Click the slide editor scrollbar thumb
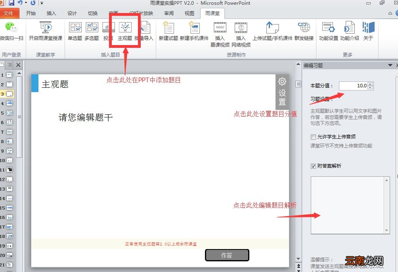 coord(298,84)
